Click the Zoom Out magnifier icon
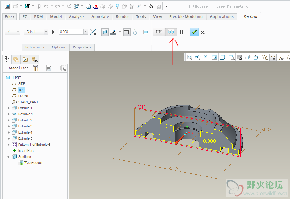 [206, 58]
